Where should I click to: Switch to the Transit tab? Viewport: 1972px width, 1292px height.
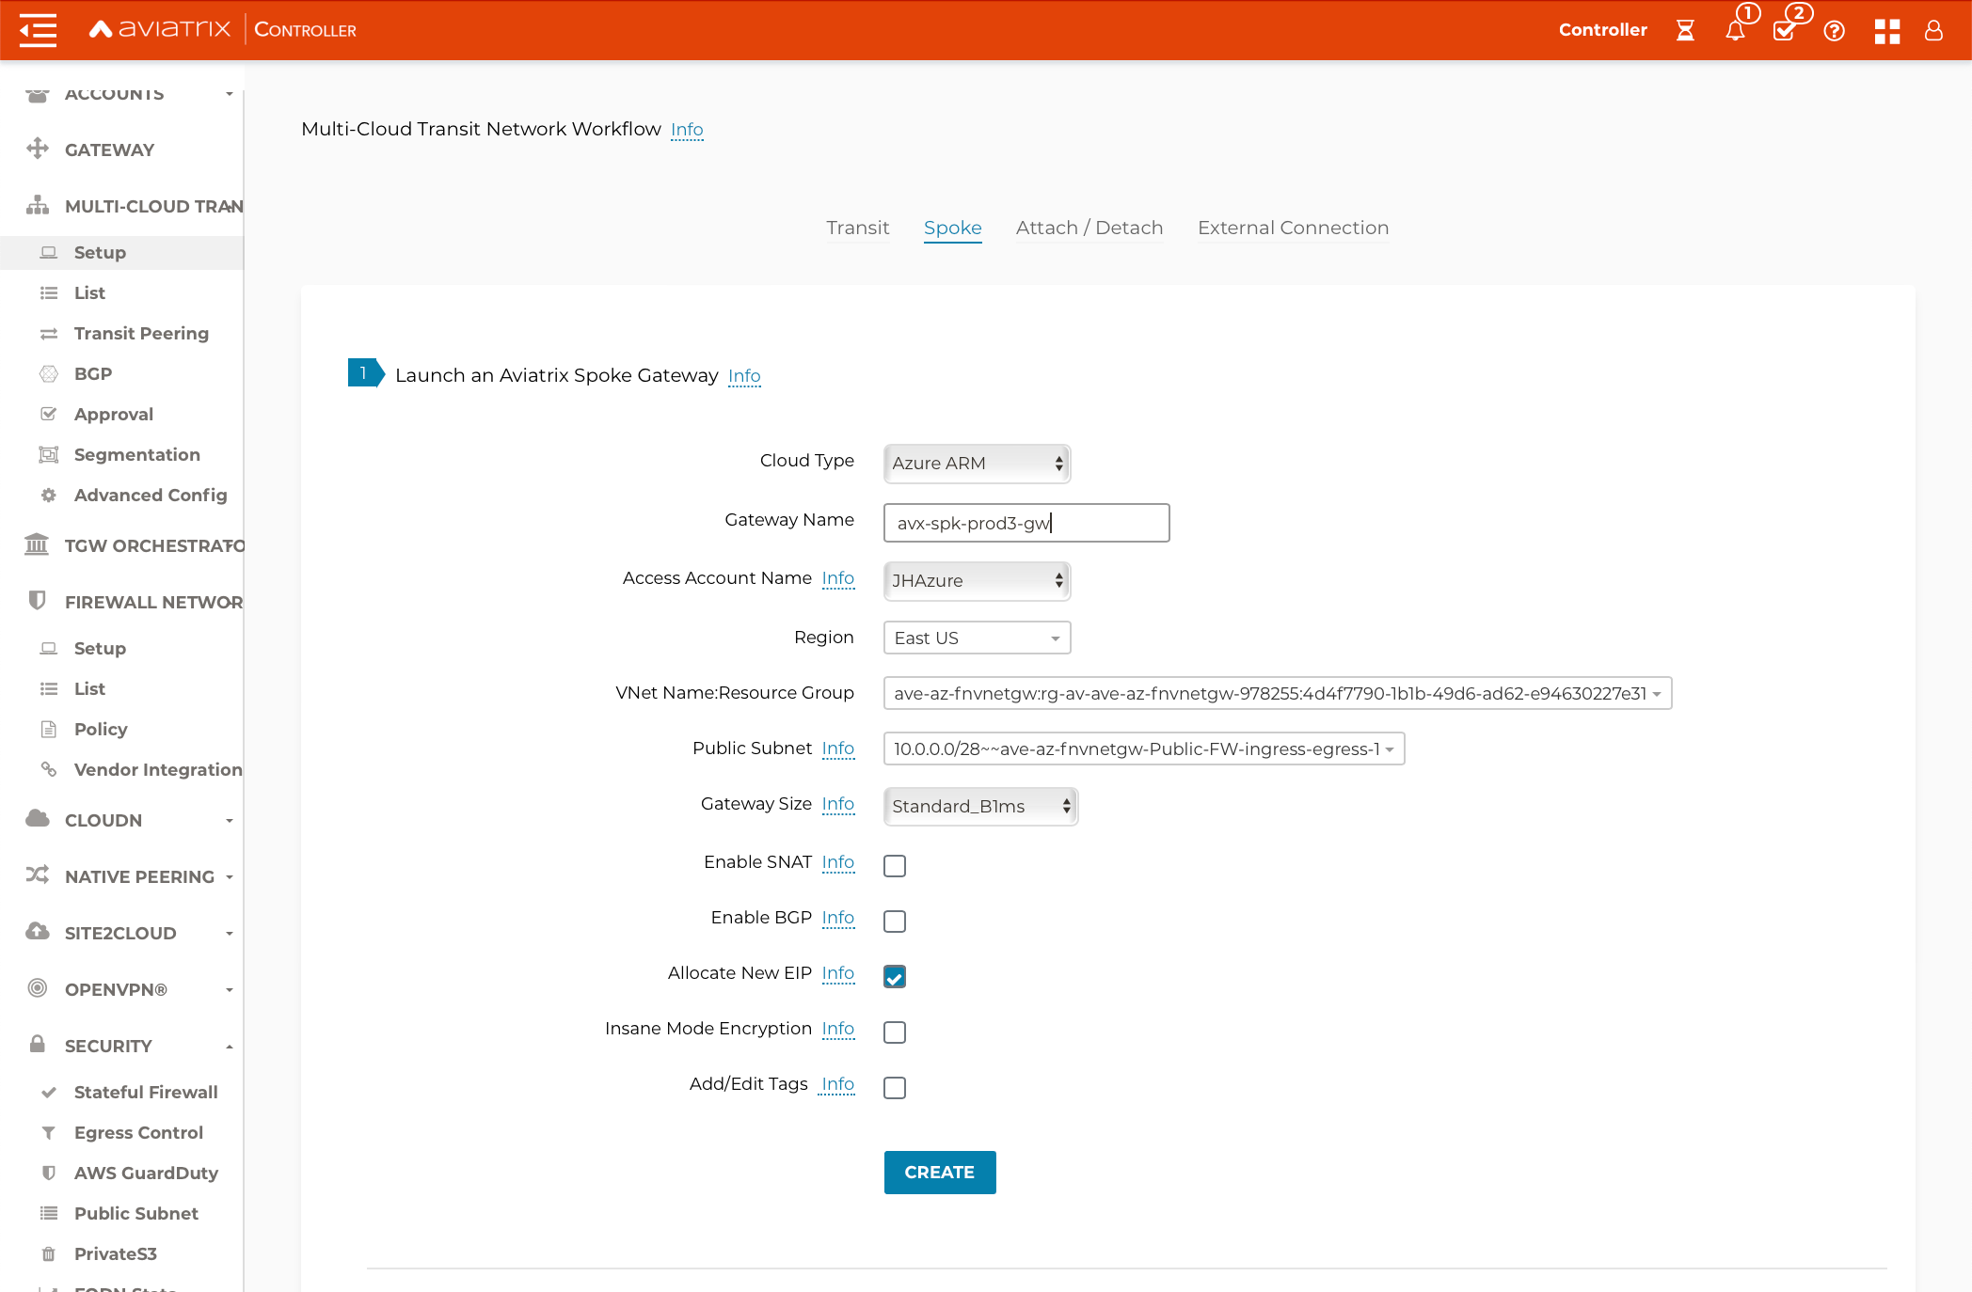[x=857, y=228]
